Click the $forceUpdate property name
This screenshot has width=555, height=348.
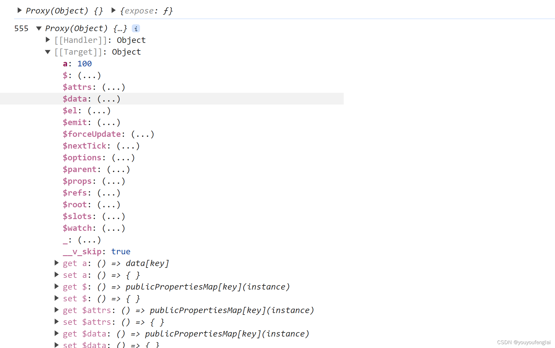pyautogui.click(x=92, y=134)
